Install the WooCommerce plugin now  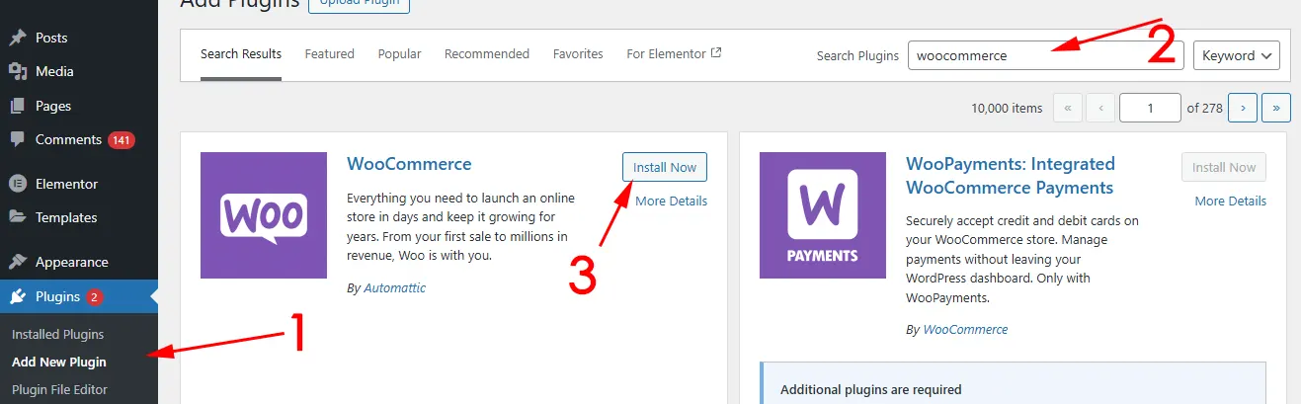(665, 167)
